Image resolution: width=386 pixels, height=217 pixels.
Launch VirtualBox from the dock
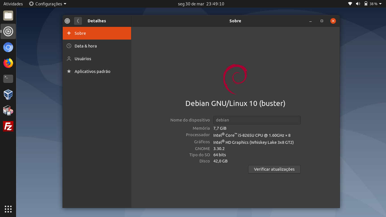pyautogui.click(x=8, y=95)
